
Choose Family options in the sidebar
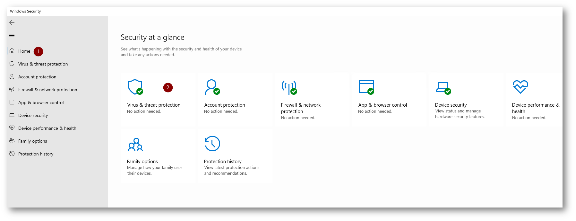point(32,141)
